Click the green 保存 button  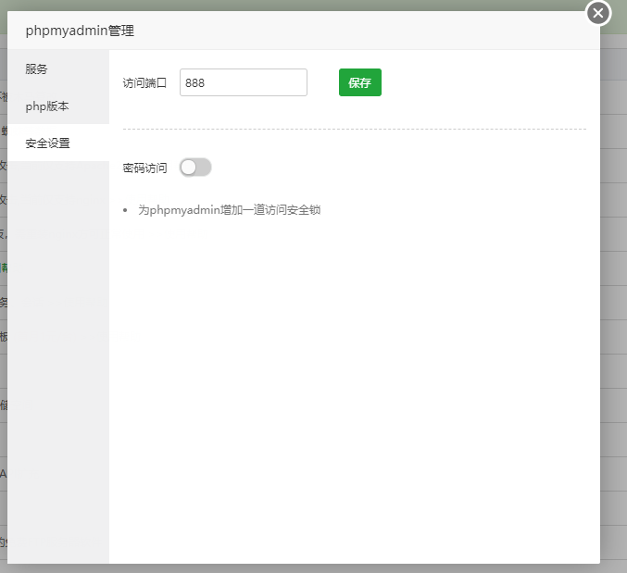[x=360, y=82]
